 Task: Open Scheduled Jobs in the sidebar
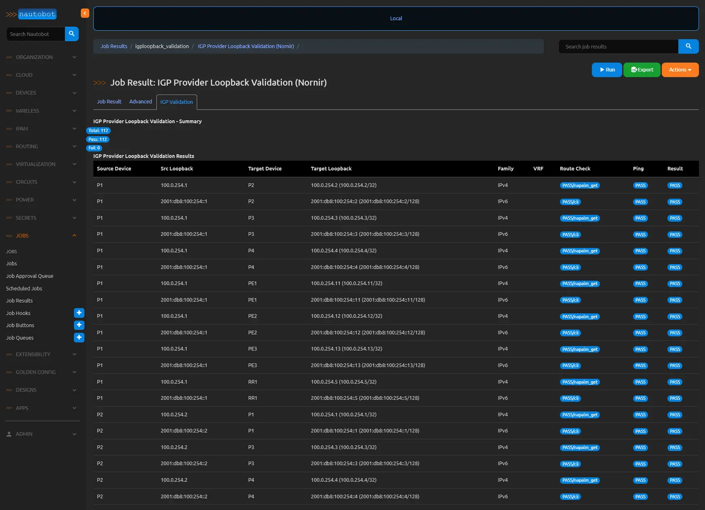(x=24, y=289)
